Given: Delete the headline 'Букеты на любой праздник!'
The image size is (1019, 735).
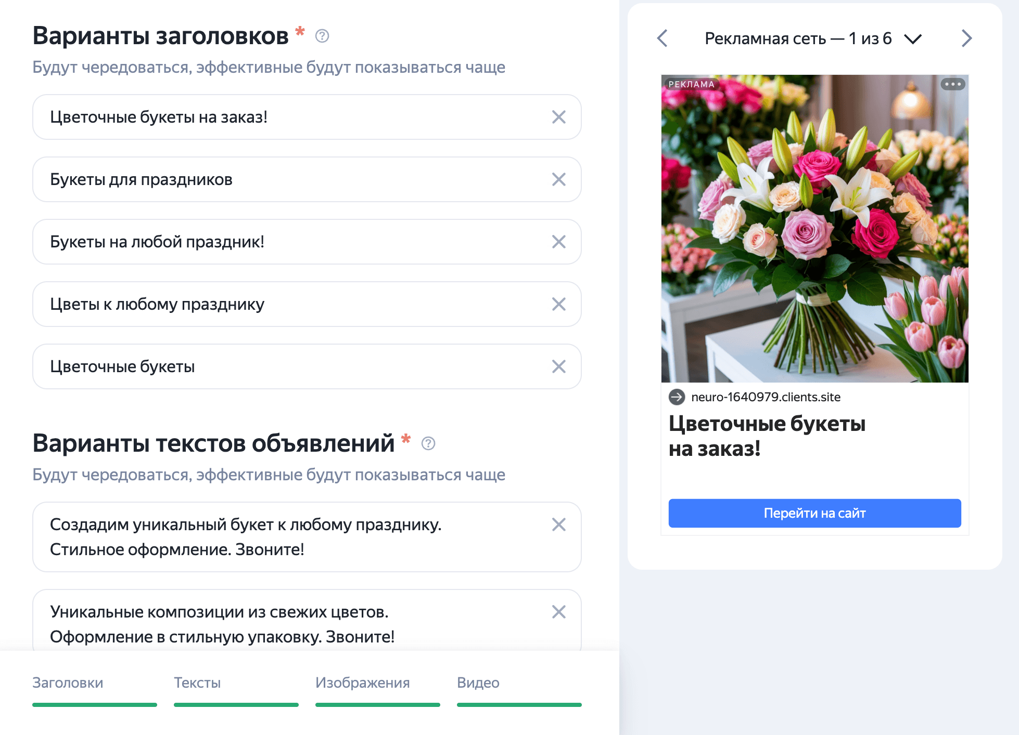Looking at the screenshot, I should [x=558, y=242].
